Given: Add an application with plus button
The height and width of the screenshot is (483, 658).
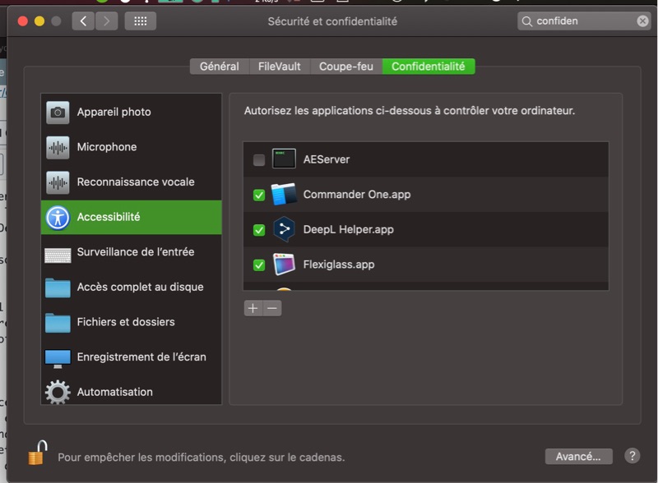Looking at the screenshot, I should tap(253, 308).
